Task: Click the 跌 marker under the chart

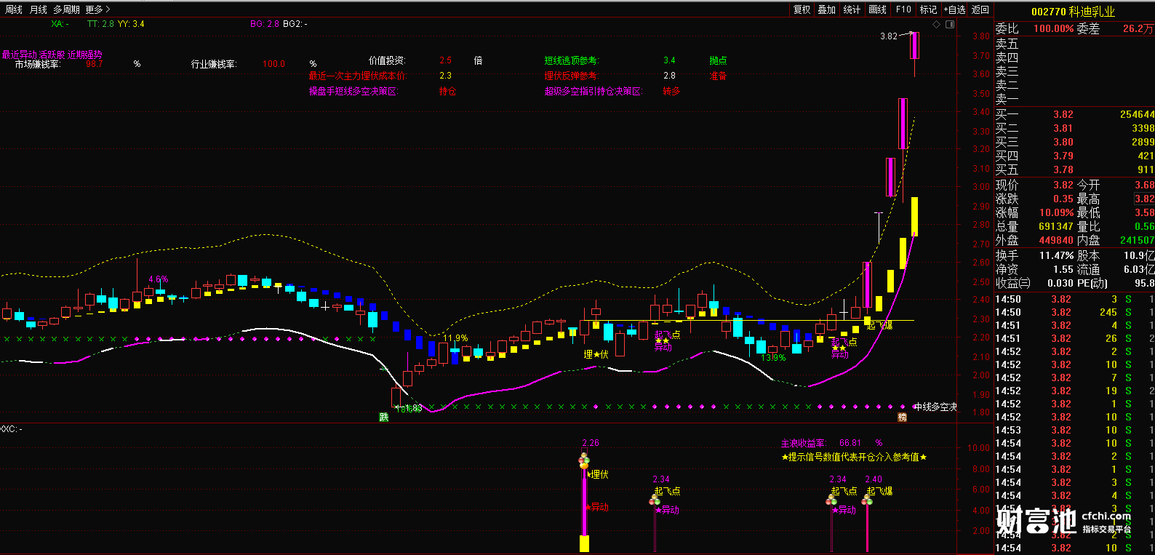Action: [x=384, y=417]
